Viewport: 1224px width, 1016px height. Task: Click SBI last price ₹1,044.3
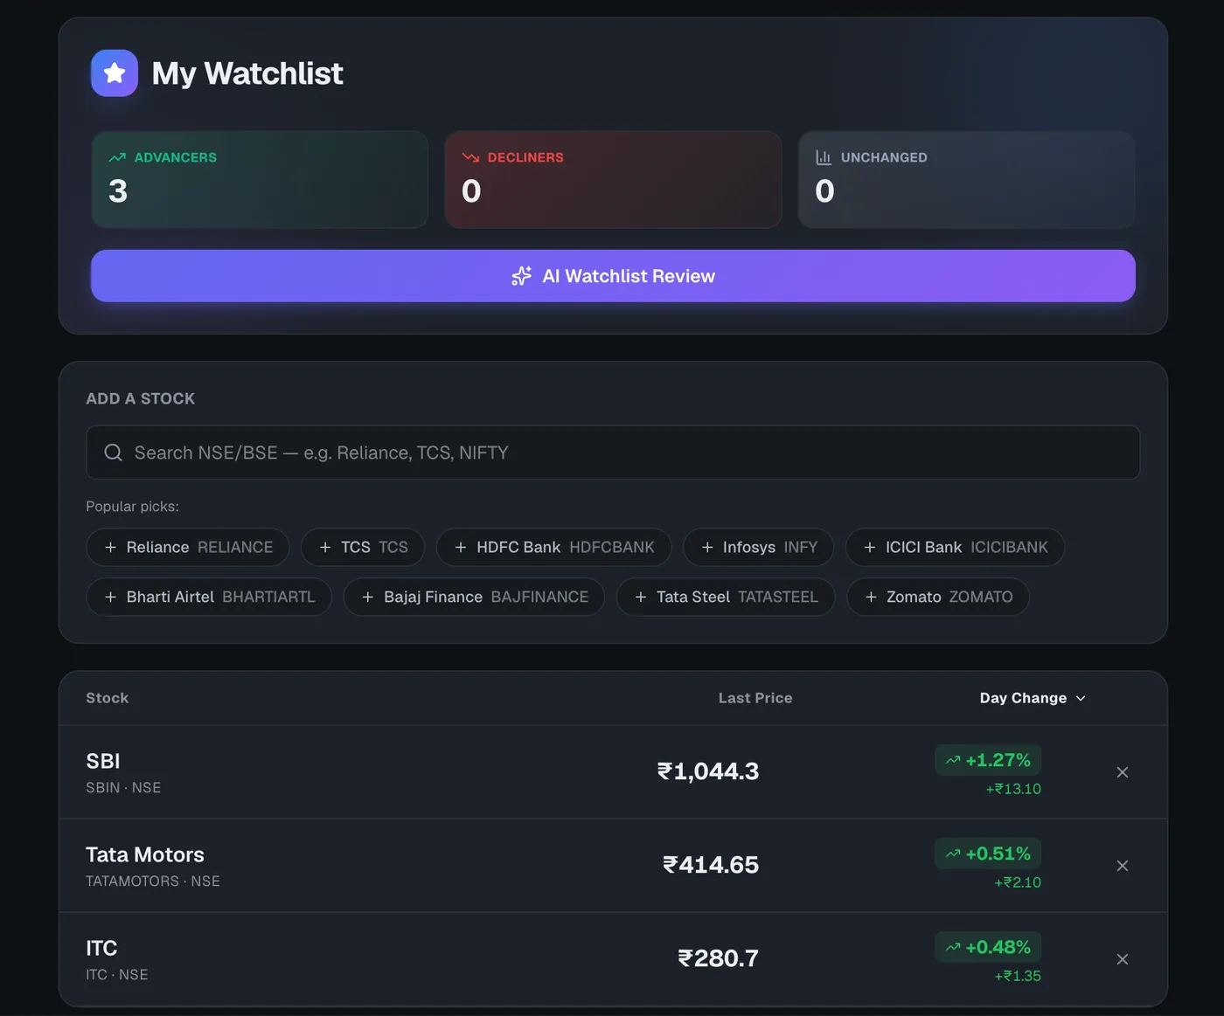point(708,771)
